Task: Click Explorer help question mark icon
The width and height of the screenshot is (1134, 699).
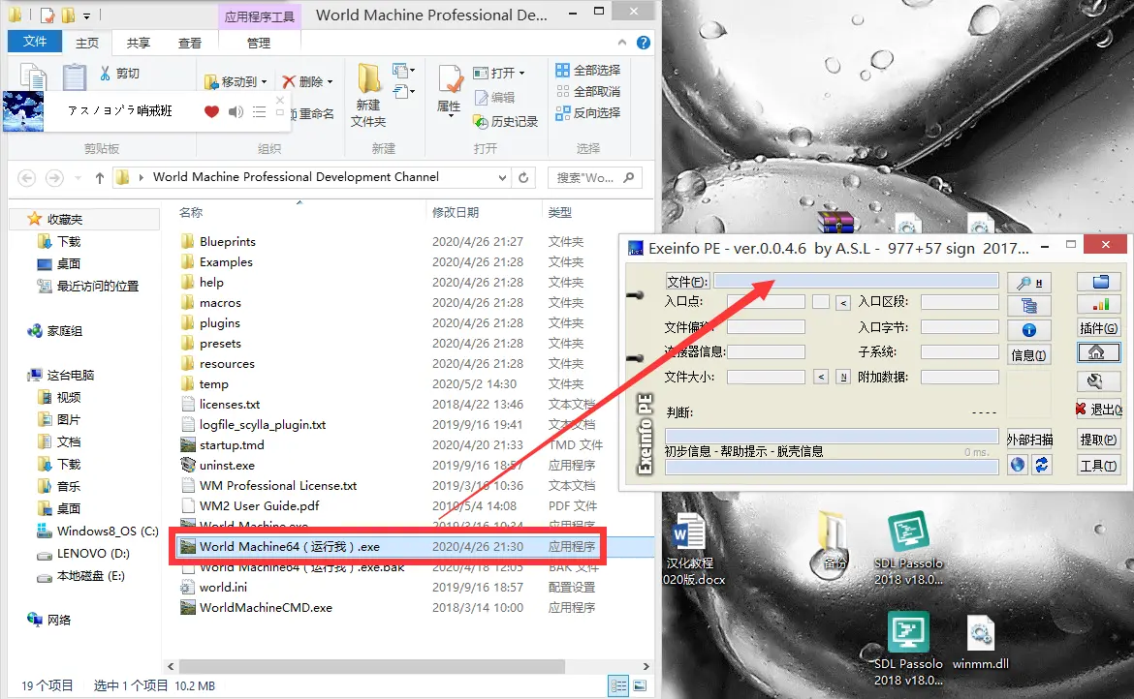Action: pos(643,43)
